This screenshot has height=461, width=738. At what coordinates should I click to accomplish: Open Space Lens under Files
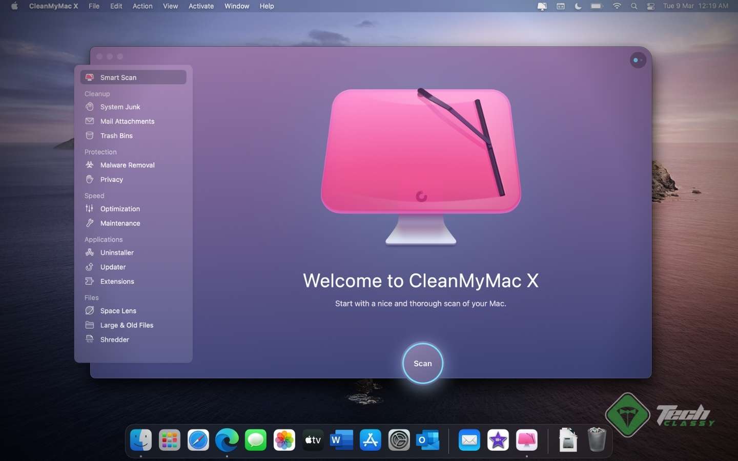click(x=118, y=311)
